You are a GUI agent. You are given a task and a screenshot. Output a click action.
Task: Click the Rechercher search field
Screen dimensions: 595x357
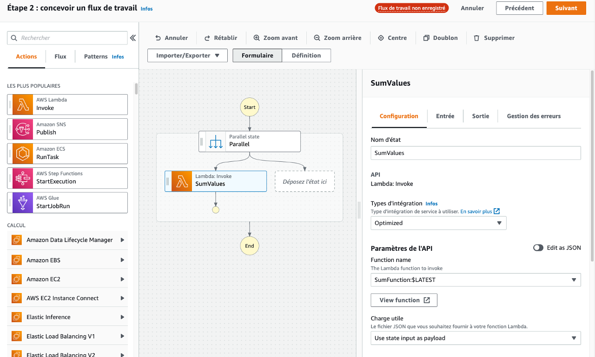click(x=67, y=38)
